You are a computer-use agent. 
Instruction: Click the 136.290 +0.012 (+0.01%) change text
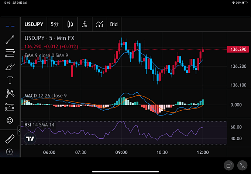51,47
